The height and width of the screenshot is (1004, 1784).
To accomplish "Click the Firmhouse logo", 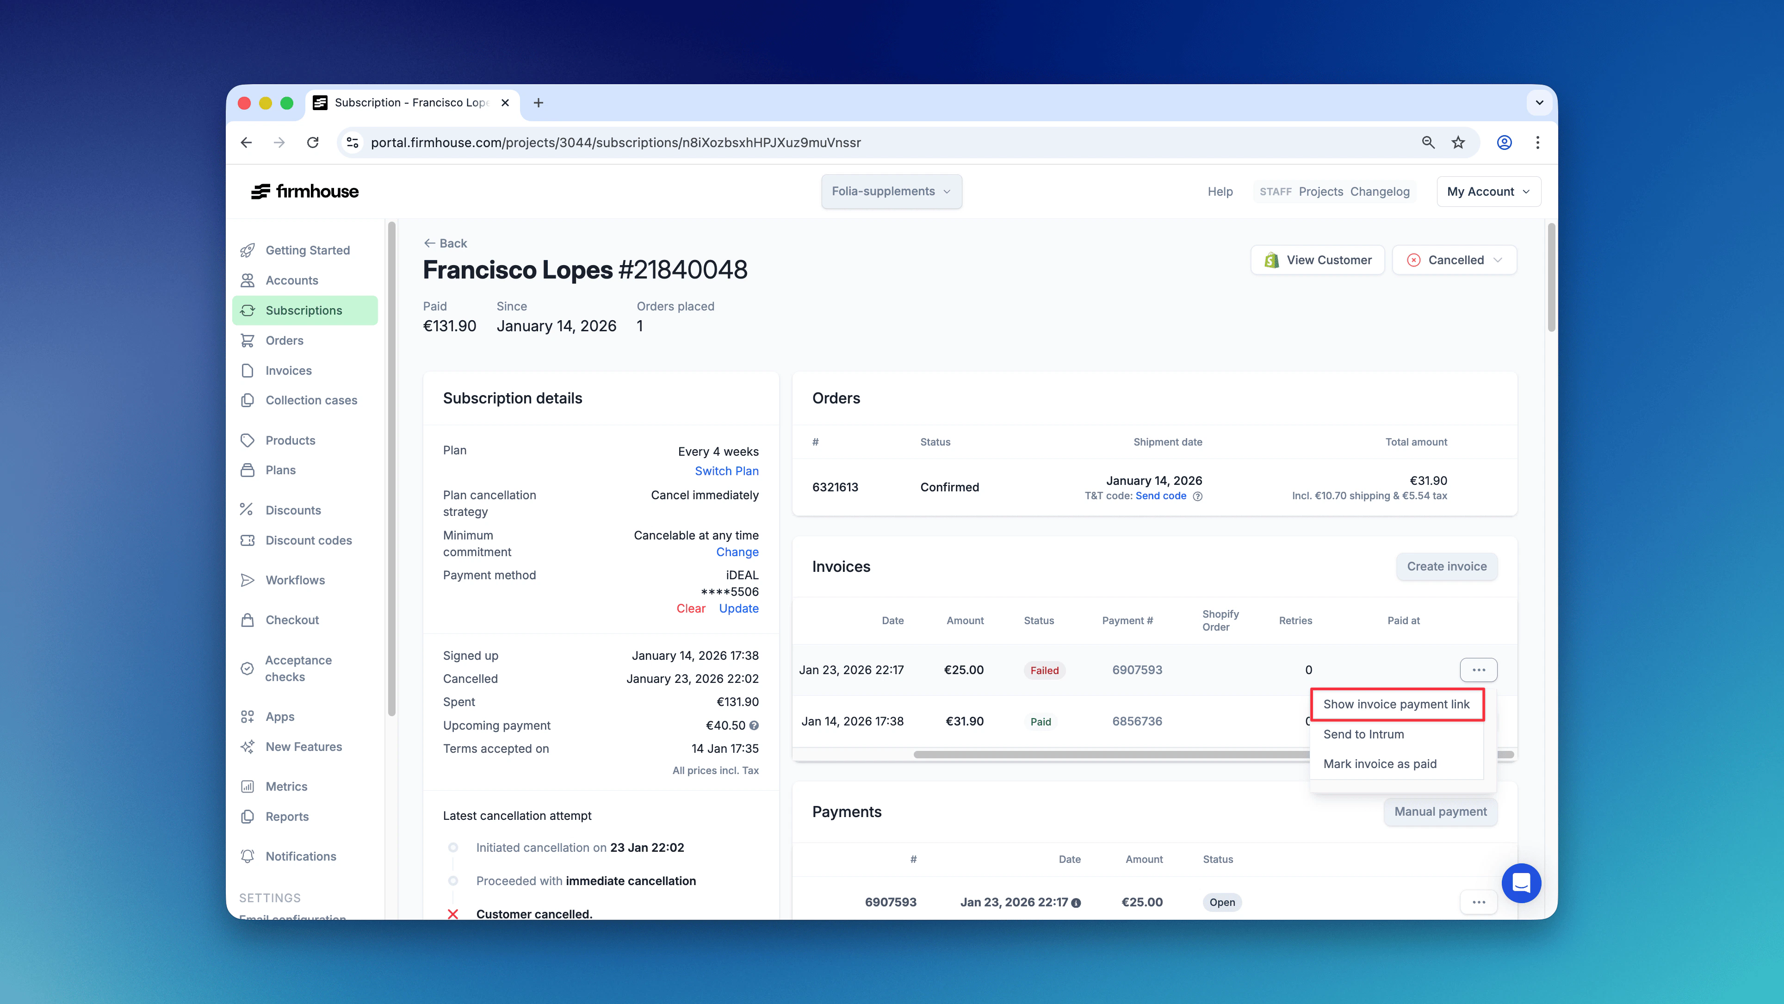I will click(305, 191).
